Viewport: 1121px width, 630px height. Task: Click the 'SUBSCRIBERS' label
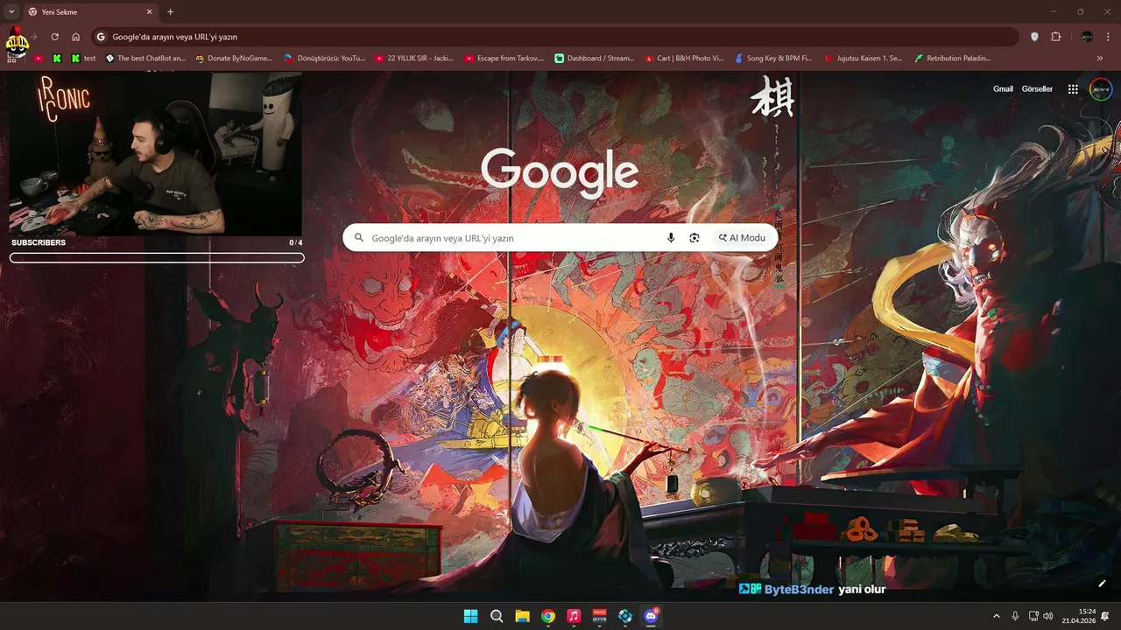(x=39, y=242)
